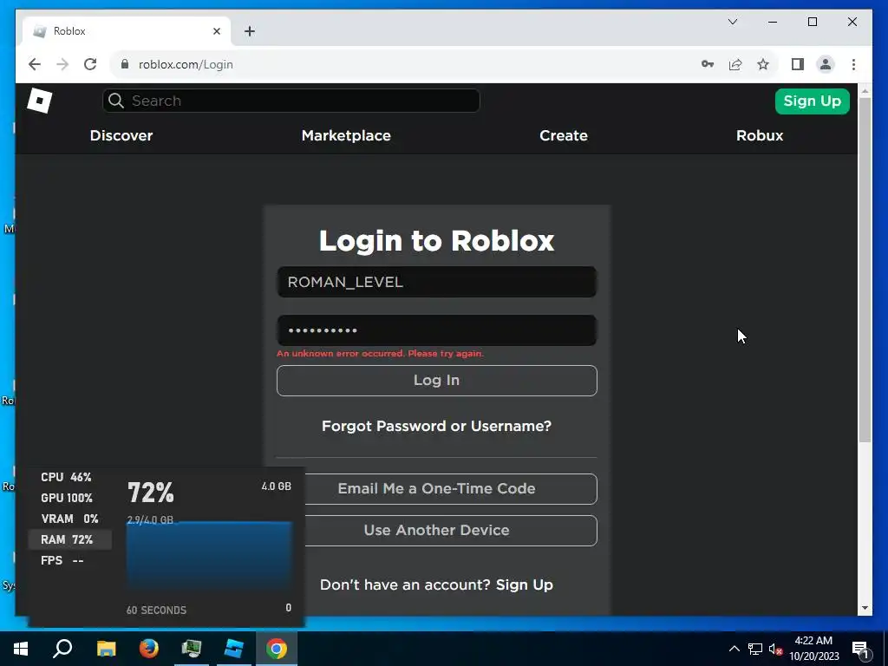
Task: Select the VRAM 0% overlay row
Action: [x=69, y=519]
